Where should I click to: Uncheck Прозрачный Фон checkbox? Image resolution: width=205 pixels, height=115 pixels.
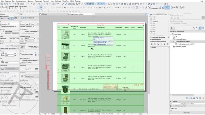coord(20,63)
